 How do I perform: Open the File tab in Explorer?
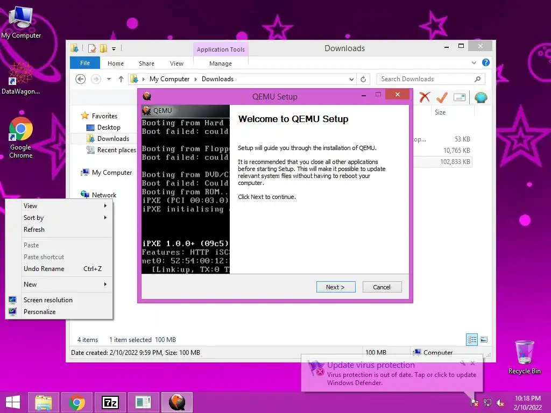[85, 63]
